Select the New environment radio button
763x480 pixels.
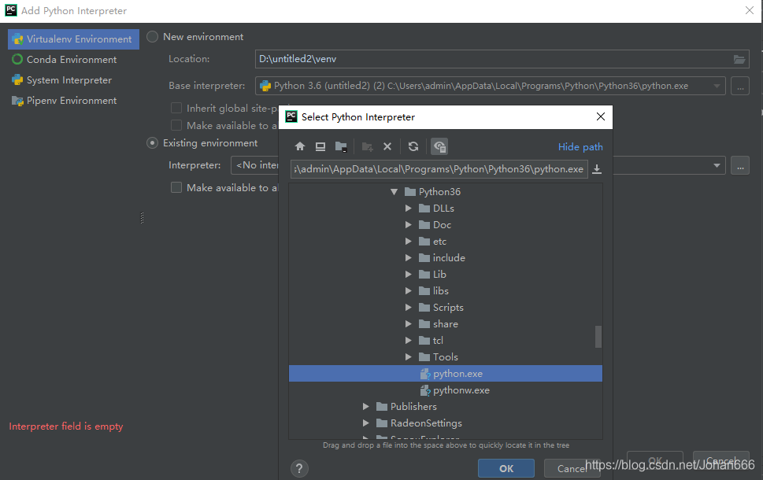click(x=152, y=37)
